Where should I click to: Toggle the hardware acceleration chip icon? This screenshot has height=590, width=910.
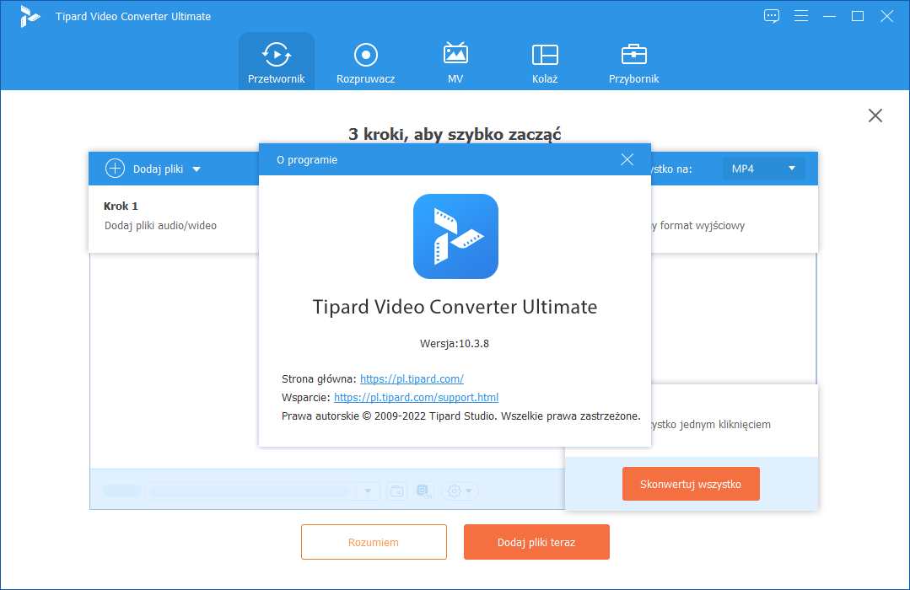pyautogui.click(x=423, y=491)
